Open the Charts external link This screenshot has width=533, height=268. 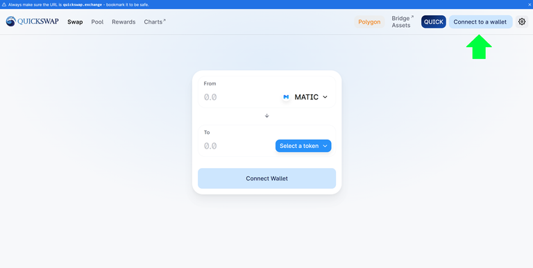click(155, 22)
